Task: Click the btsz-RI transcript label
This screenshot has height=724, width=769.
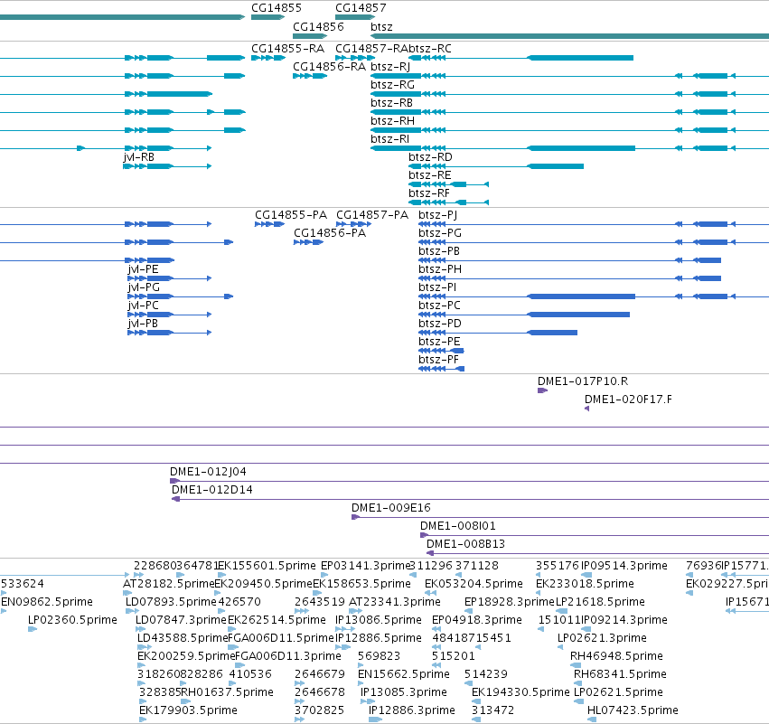Action: [x=389, y=139]
